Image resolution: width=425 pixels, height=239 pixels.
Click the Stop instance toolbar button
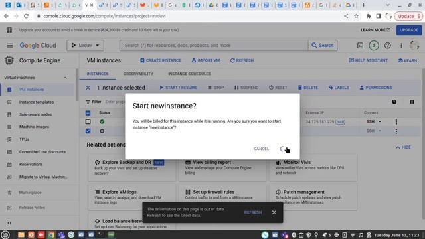pos(216,88)
